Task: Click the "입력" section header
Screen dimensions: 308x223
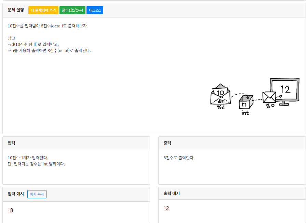Action: pos(10,143)
